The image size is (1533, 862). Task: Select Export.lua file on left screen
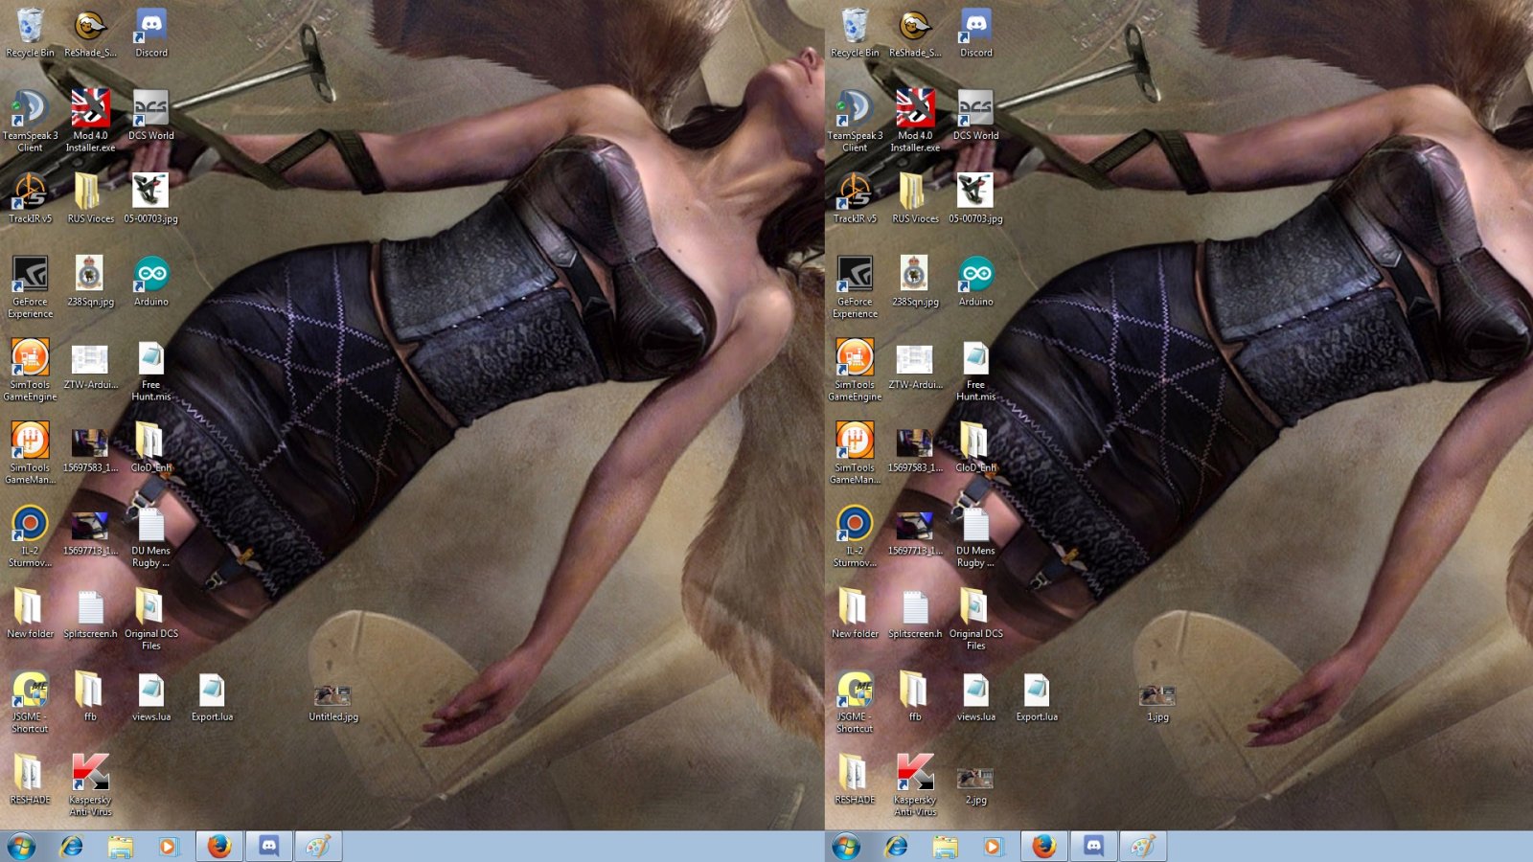(x=212, y=696)
